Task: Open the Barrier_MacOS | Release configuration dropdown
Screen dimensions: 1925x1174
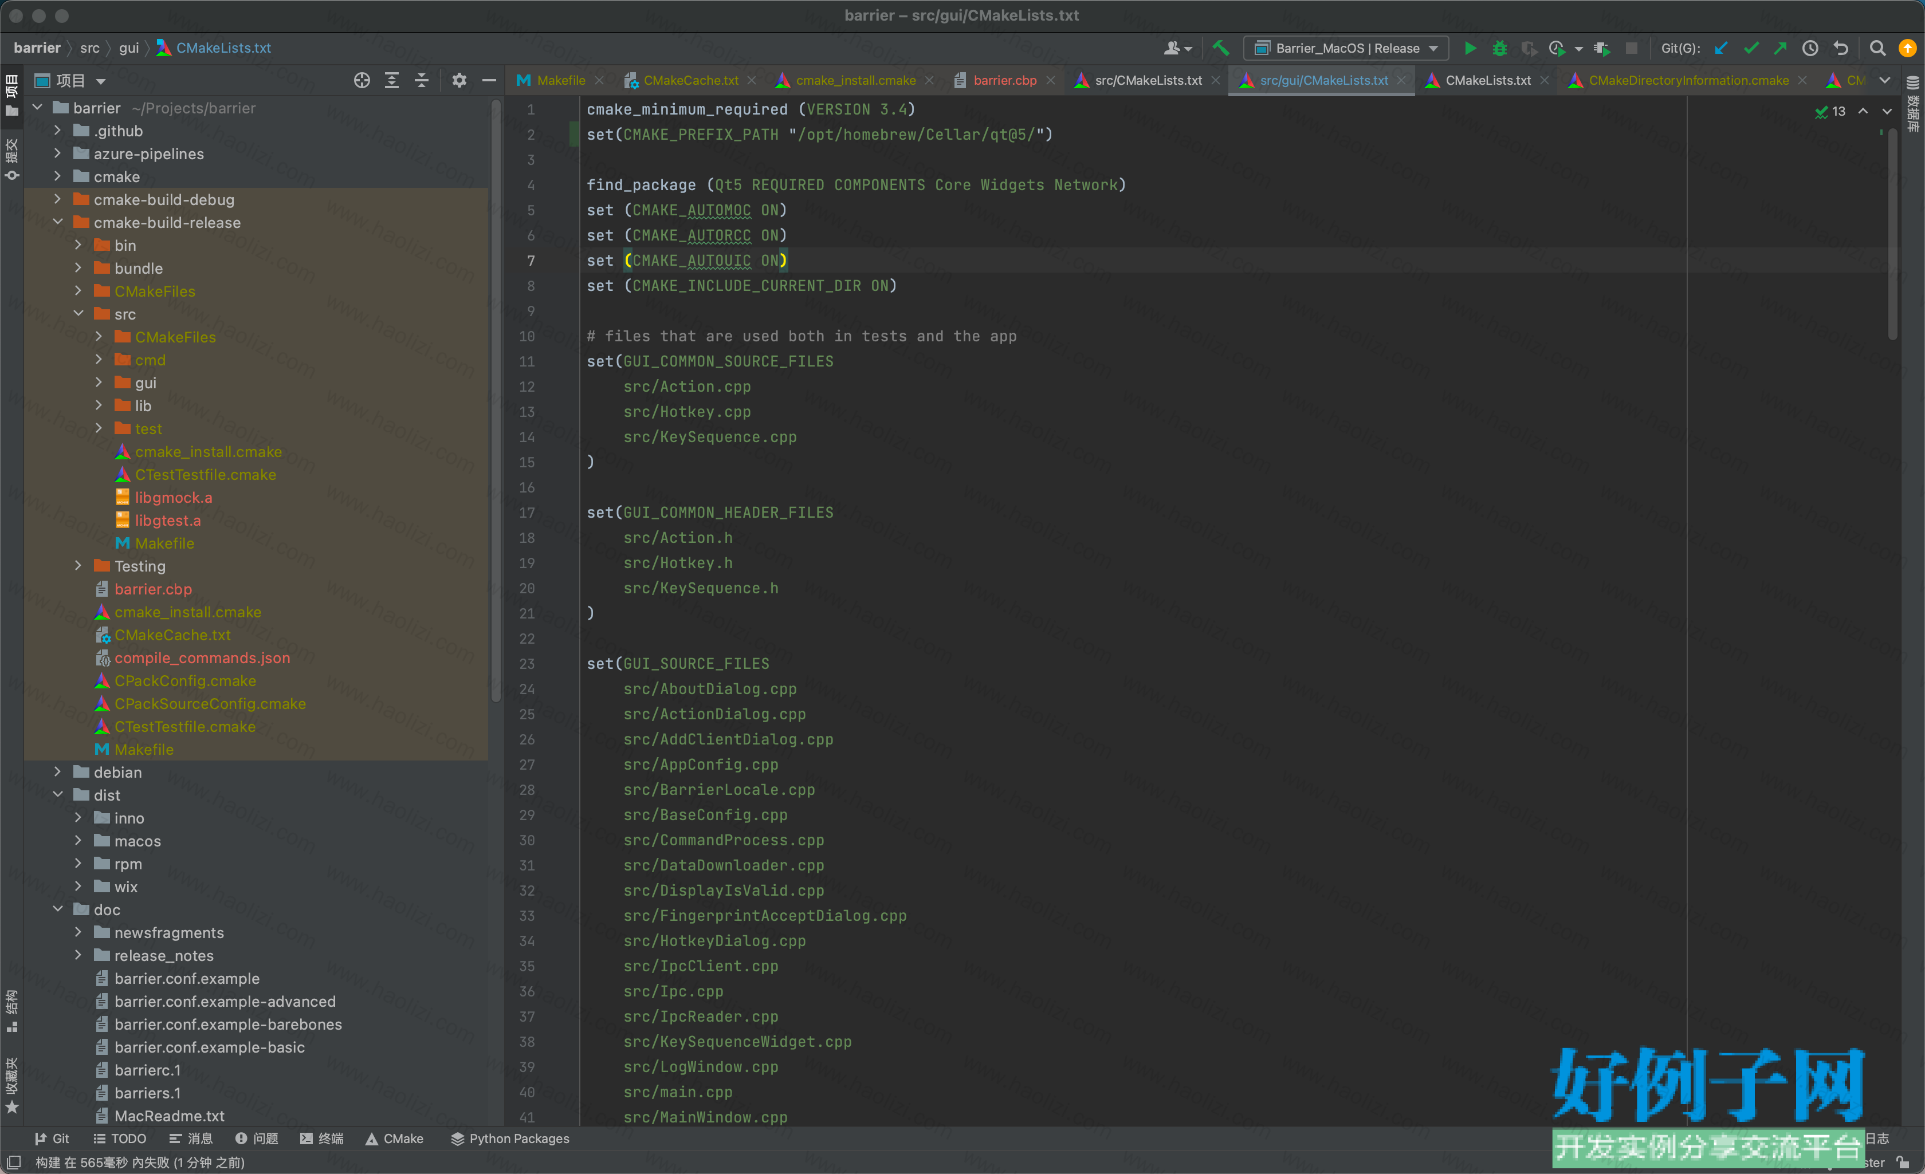Action: click(x=1346, y=49)
